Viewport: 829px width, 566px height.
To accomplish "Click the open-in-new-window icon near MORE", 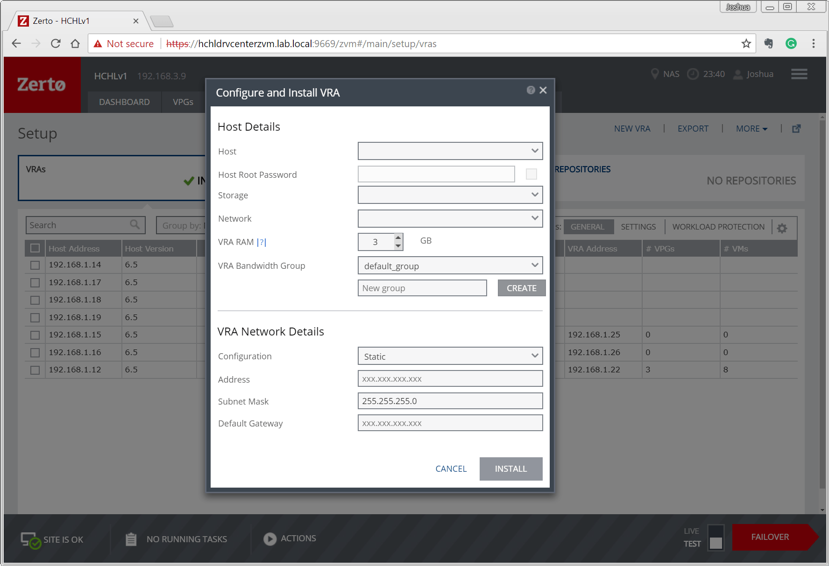I will (x=796, y=129).
